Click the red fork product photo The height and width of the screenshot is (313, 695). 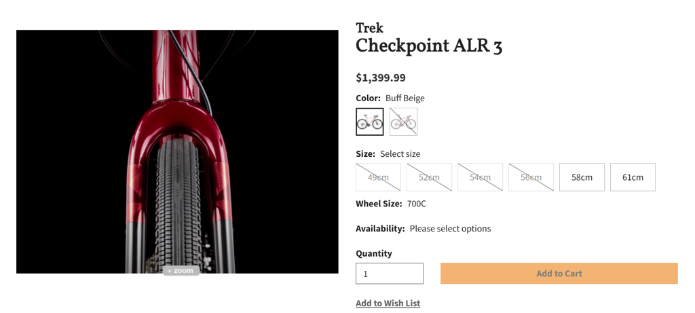[x=177, y=151]
